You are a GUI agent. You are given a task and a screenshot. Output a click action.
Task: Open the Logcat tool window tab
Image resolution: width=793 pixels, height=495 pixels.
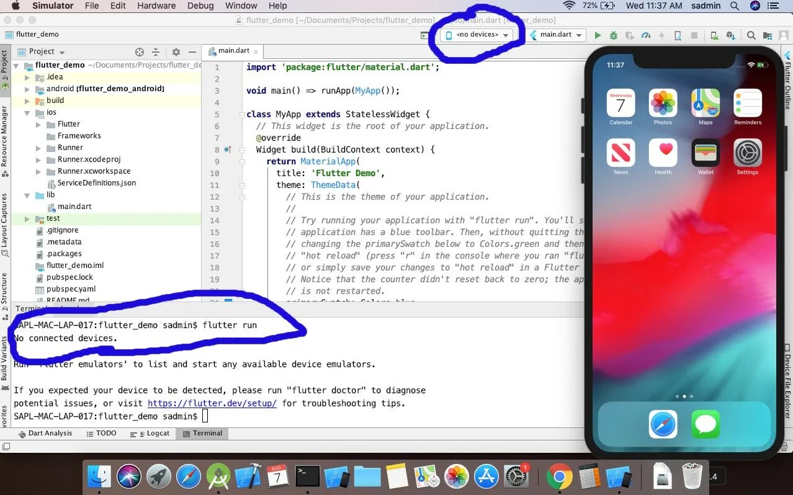click(x=150, y=434)
